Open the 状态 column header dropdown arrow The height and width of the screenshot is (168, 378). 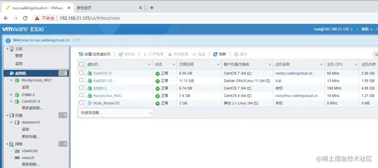pyautogui.click(x=174, y=64)
